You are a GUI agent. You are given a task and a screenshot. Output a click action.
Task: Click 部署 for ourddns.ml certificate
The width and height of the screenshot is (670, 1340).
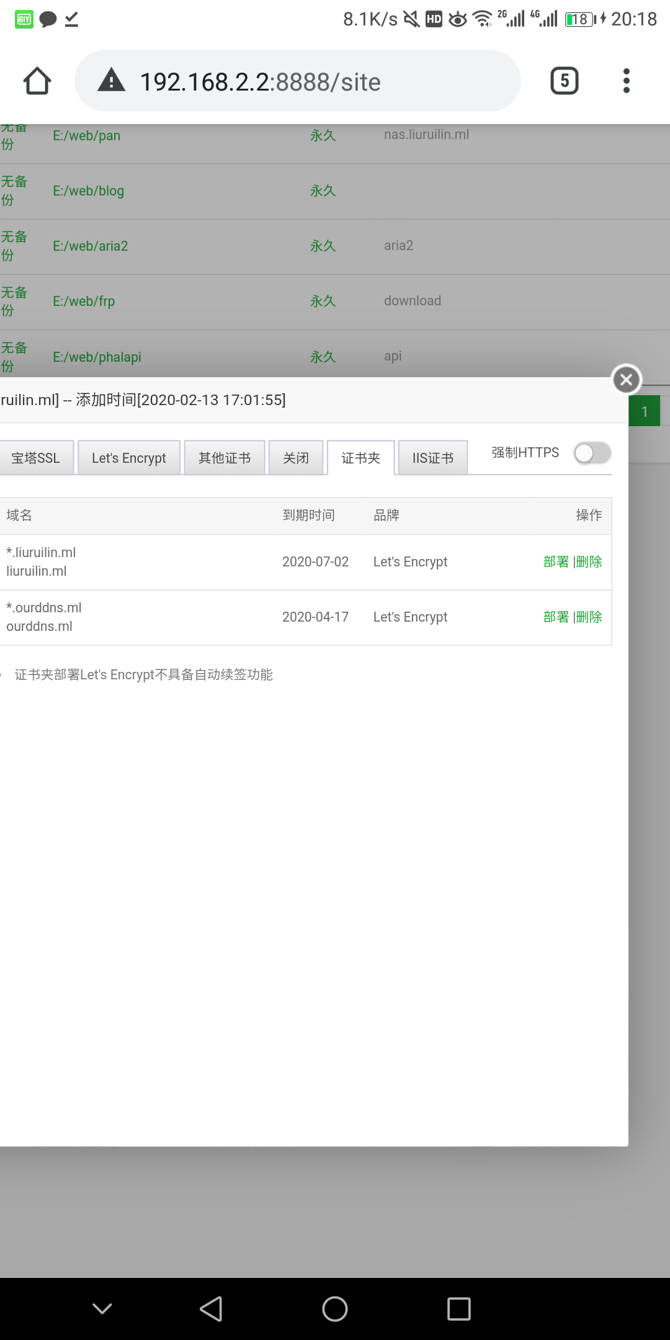[556, 617]
